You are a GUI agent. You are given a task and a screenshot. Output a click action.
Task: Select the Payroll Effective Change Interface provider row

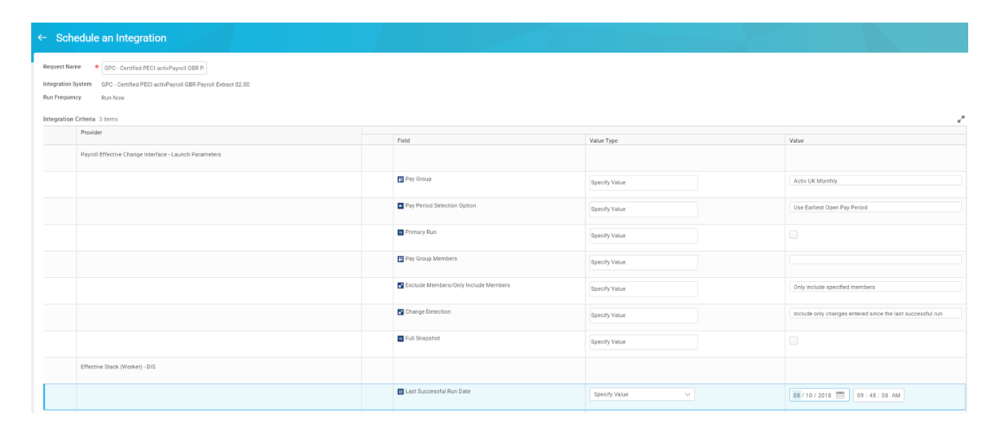(150, 154)
